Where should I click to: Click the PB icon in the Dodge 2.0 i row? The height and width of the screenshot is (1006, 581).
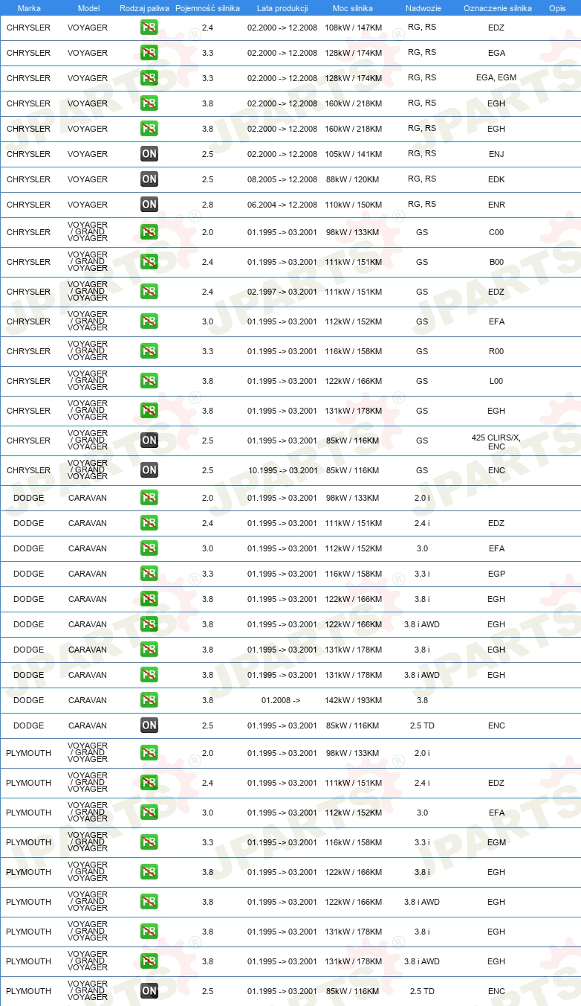(149, 498)
